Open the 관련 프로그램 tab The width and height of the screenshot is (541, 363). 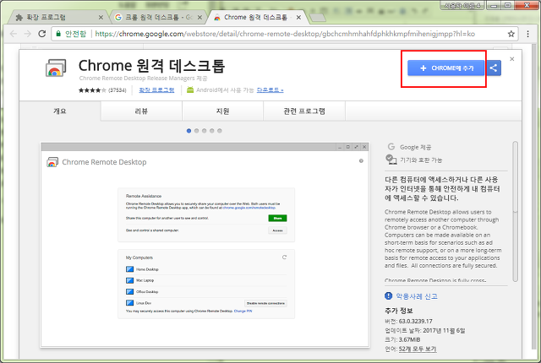[x=304, y=111]
